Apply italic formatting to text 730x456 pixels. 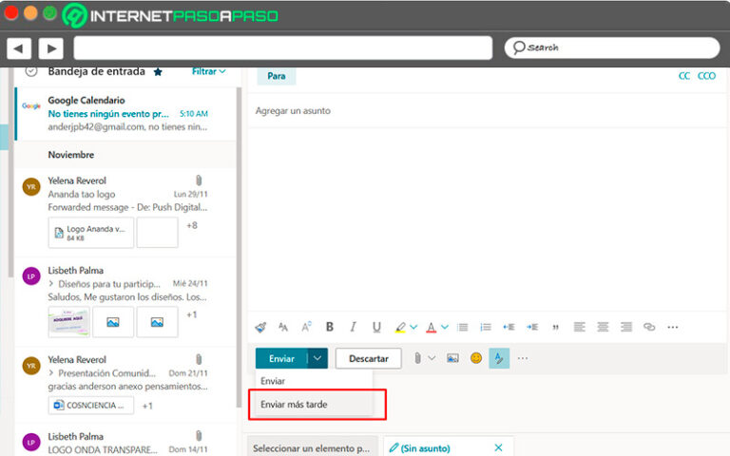tap(353, 327)
